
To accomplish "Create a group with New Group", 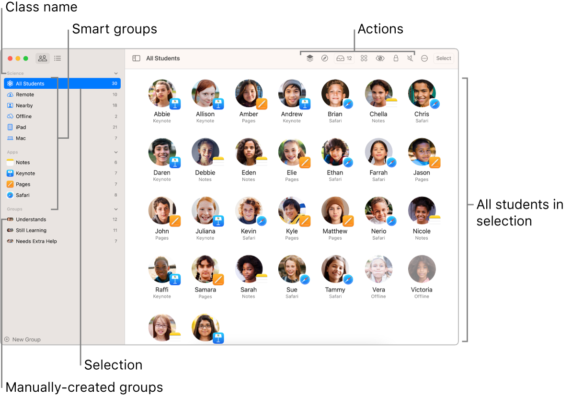I will click(23, 339).
